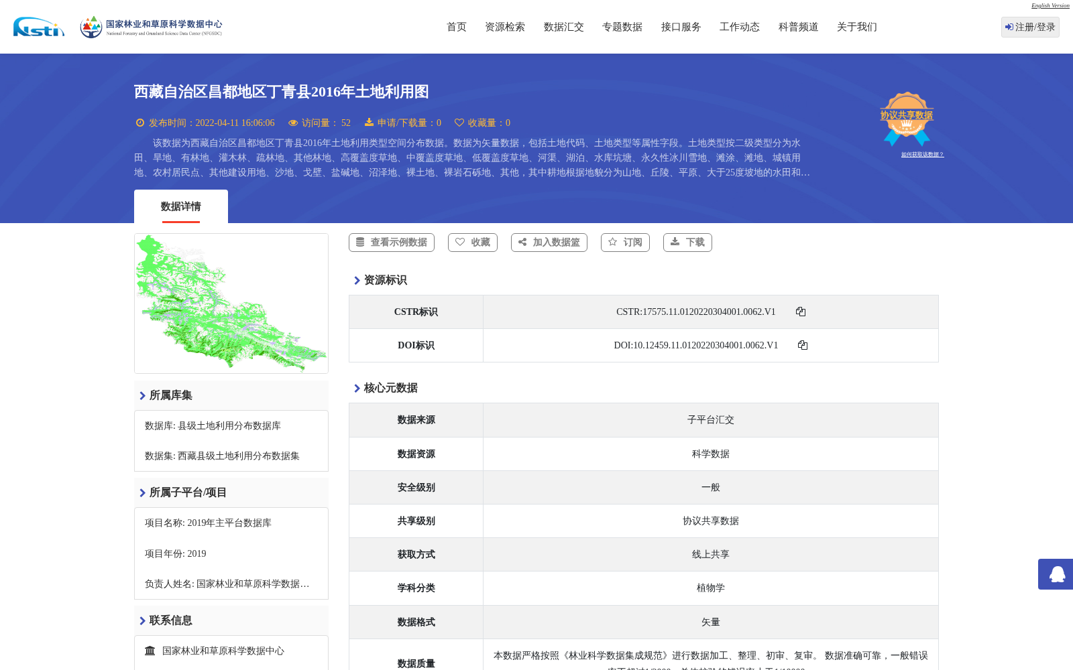Viewport: 1073px width, 670px height.
Task: Click the chevron next to 所属子平台/项目
Action: (142, 493)
